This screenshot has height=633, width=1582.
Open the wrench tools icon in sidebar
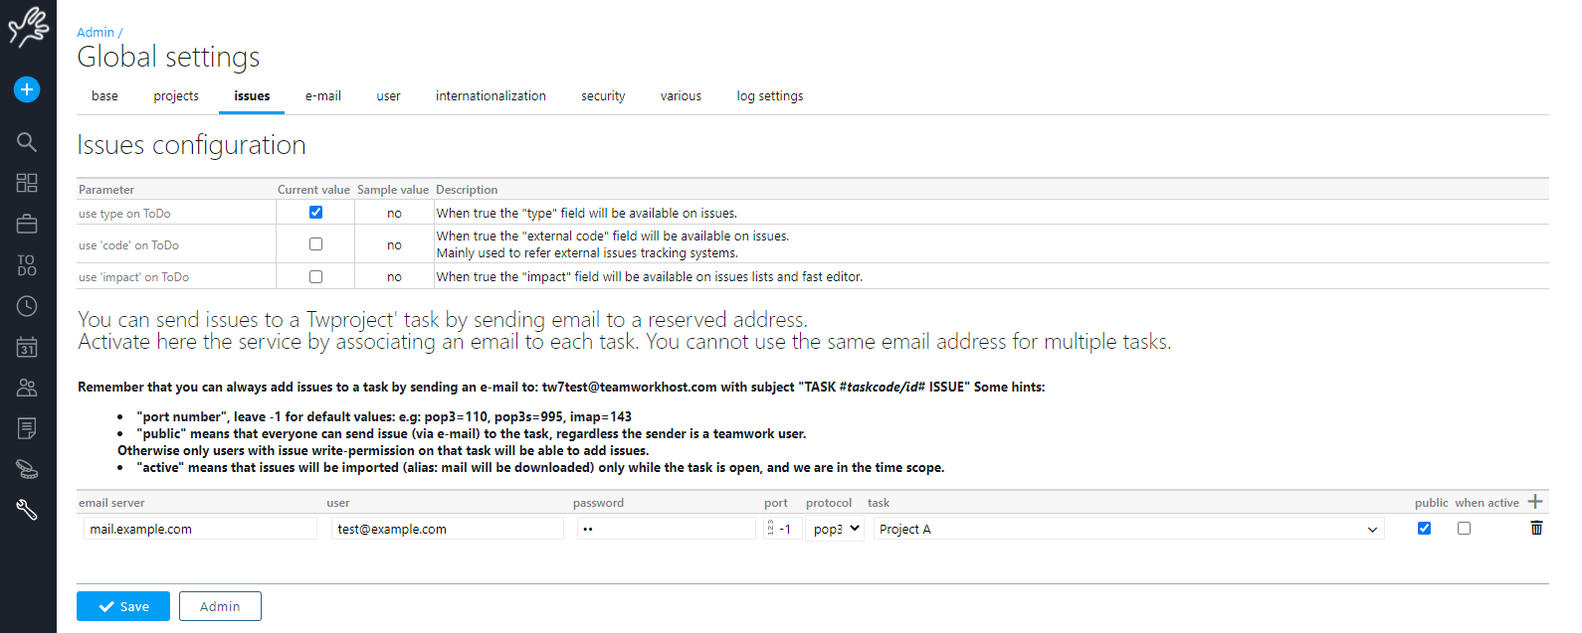[x=27, y=510]
